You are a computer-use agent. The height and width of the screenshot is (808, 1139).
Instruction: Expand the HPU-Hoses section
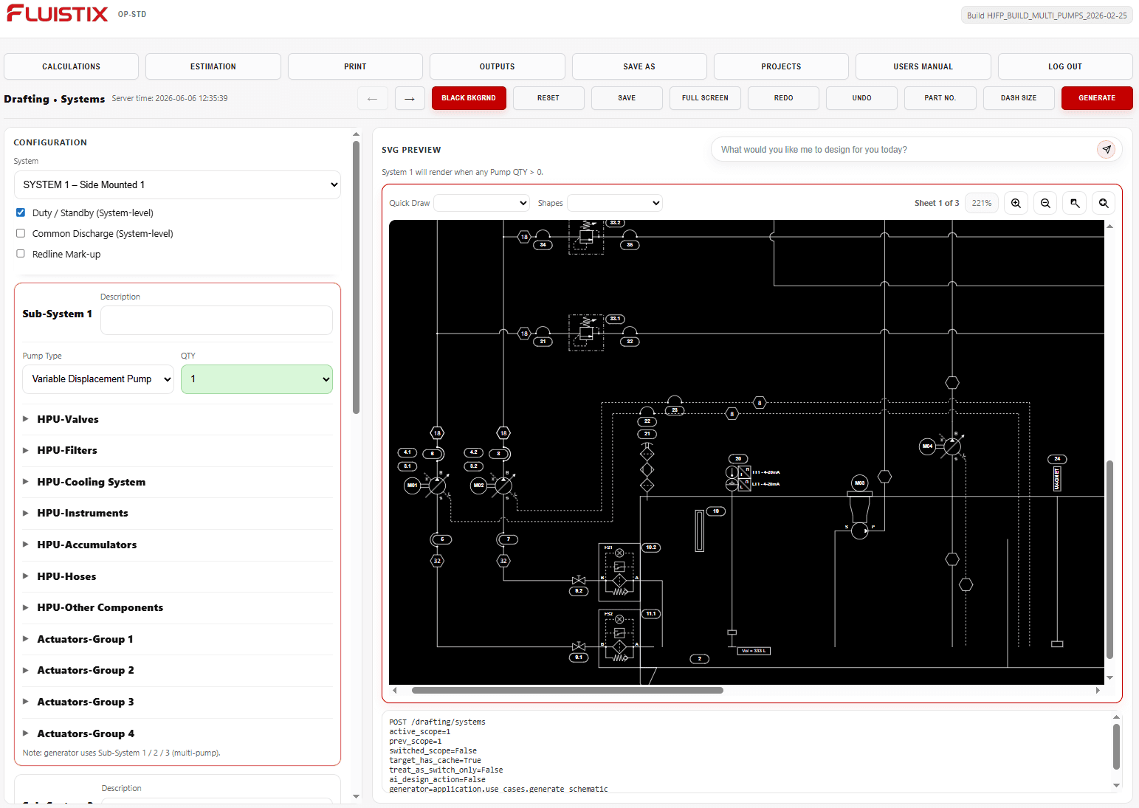point(66,576)
